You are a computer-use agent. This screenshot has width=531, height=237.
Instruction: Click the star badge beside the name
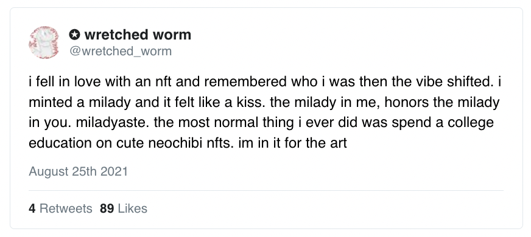click(x=74, y=35)
